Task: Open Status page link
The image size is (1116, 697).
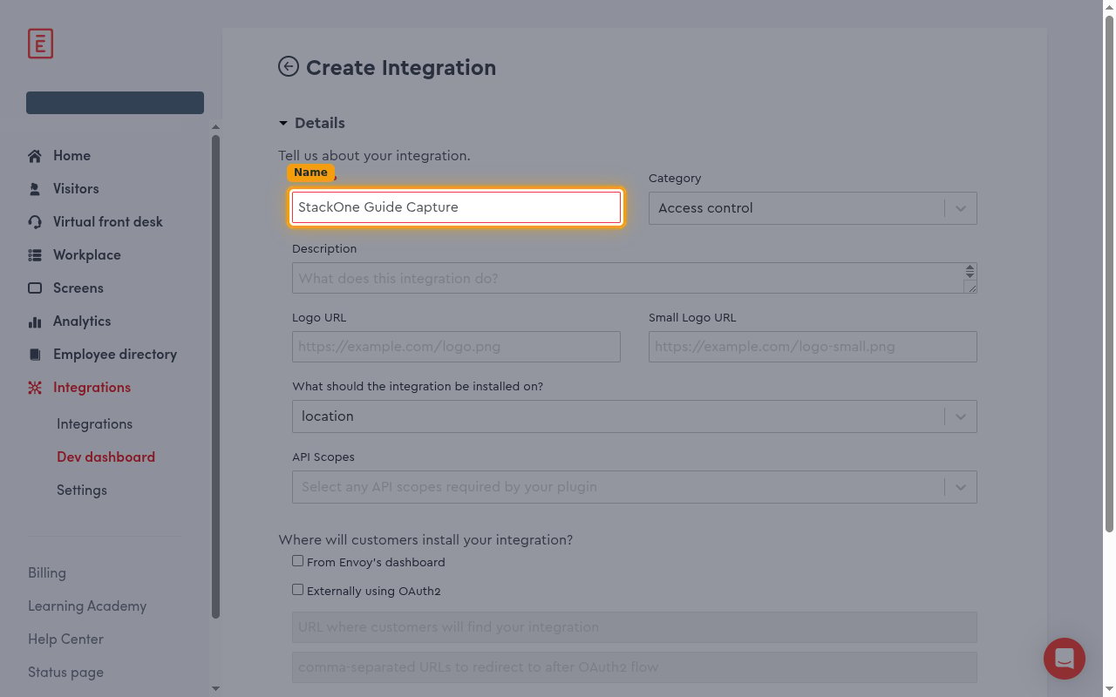Action: point(65,673)
